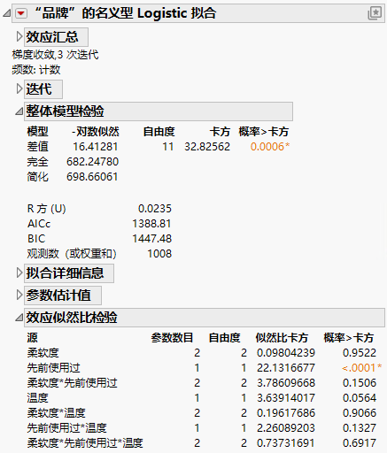This screenshot has height=453, width=387.
Task: Collapse the Logistic fit report outline
Action: pyautogui.click(x=6, y=13)
